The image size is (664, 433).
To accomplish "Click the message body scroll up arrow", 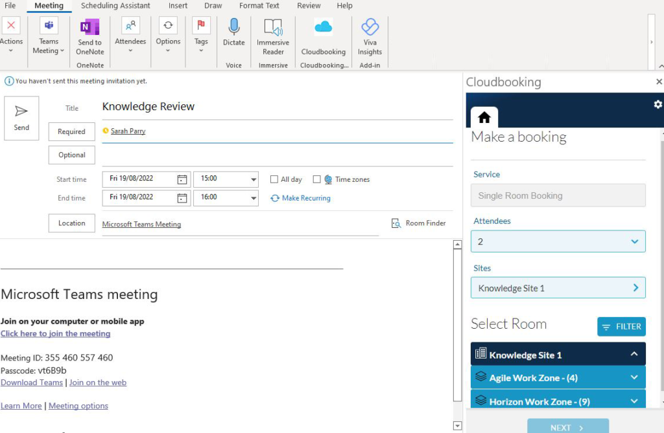I will (x=457, y=245).
